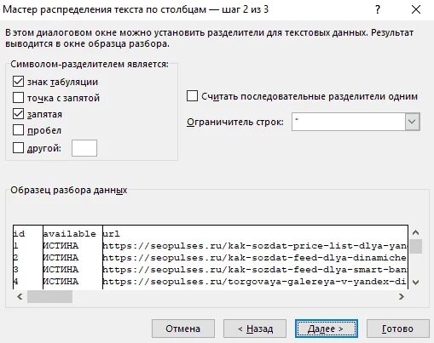Go back with '< Назад' button
The height and width of the screenshot is (343, 434).
pos(255,329)
